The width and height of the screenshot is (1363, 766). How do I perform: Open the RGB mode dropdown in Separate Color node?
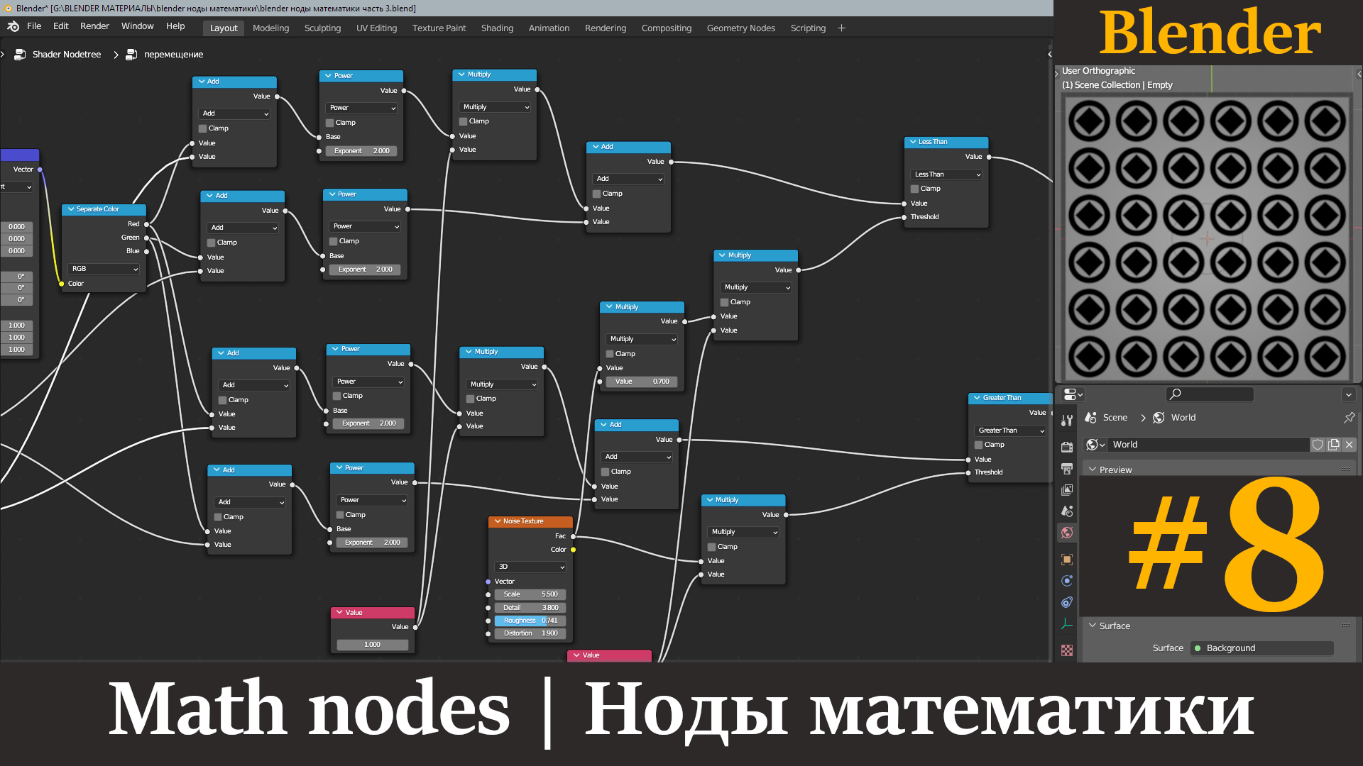coord(104,268)
